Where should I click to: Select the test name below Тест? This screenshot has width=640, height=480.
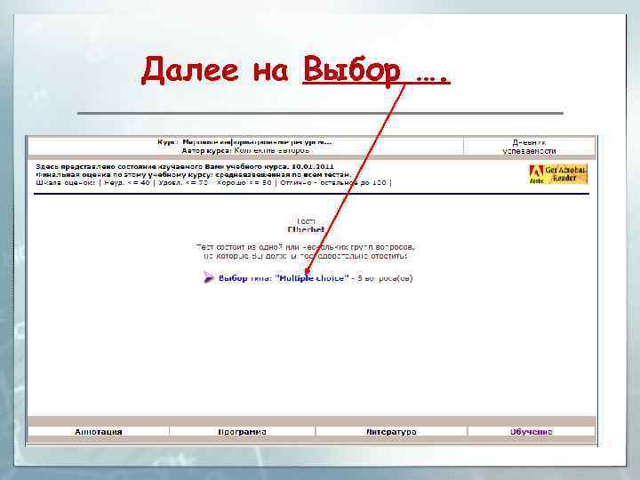[306, 230]
